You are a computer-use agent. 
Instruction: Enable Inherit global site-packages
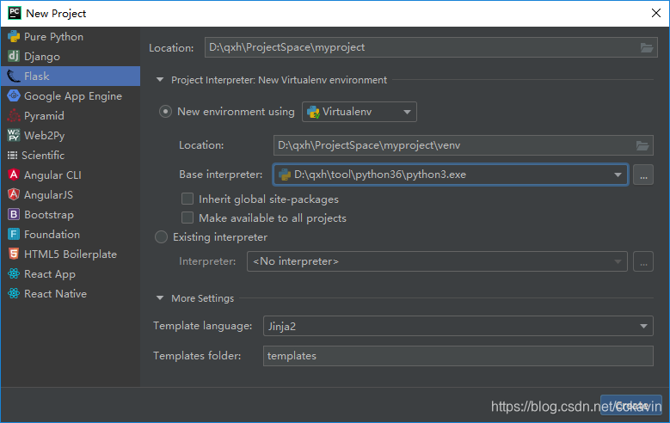coord(187,199)
